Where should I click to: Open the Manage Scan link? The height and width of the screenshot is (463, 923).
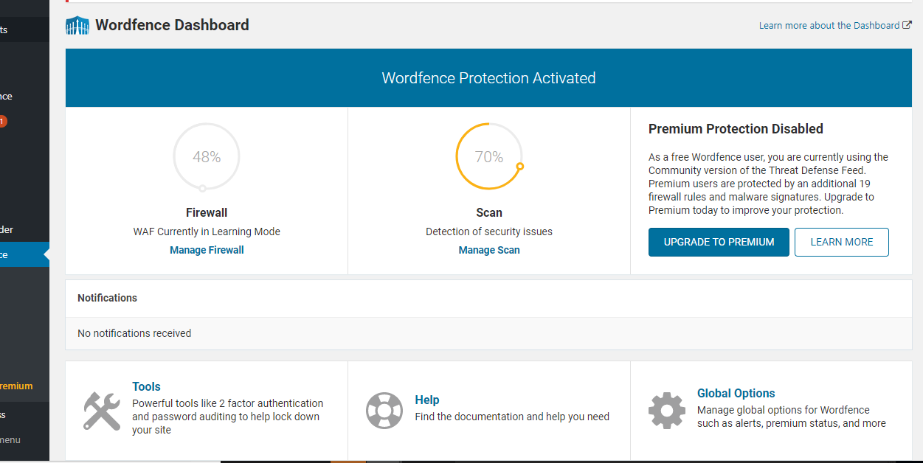tap(489, 250)
